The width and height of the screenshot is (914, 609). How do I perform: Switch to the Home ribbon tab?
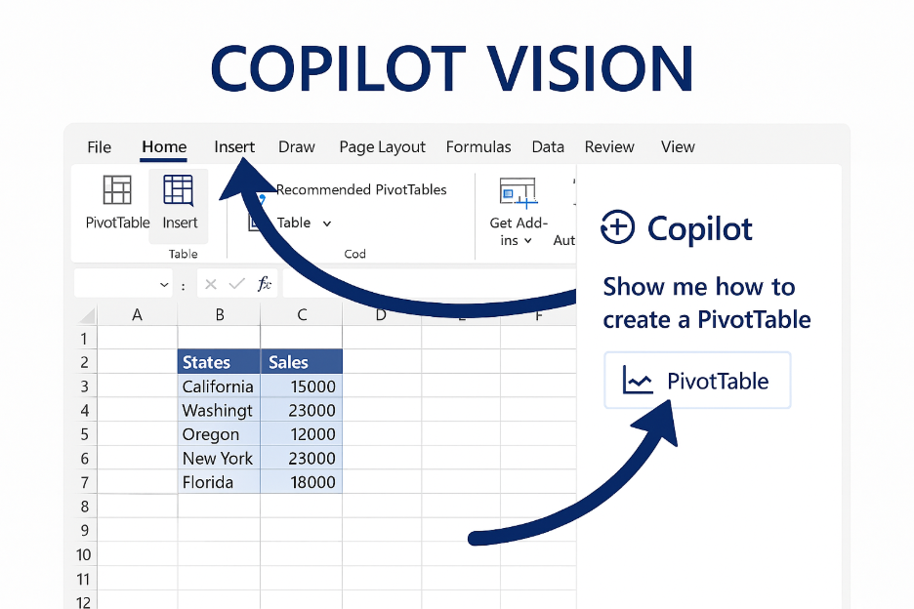[x=164, y=146]
